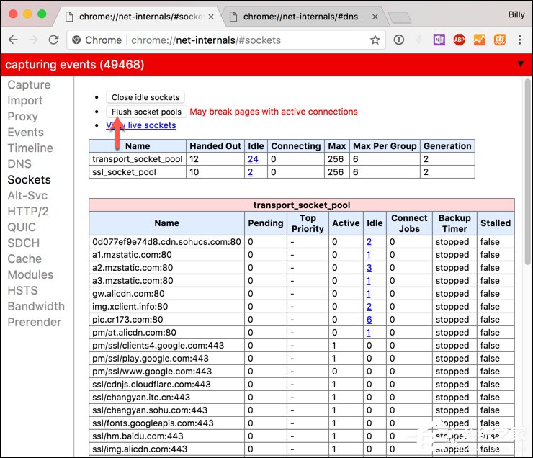Screen dimensions: 533x458
Task: Expand the capturing events dropdown arrow
Action: pyautogui.click(x=521, y=64)
